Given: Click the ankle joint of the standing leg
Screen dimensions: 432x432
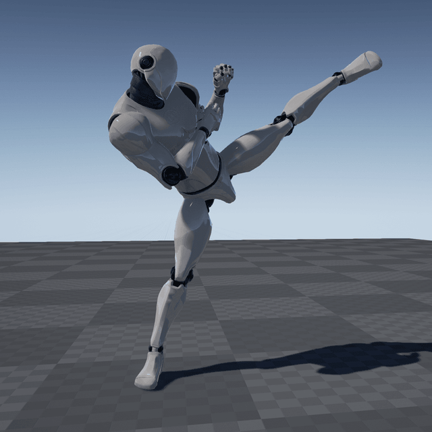Looking at the screenshot, I should coord(156,349).
